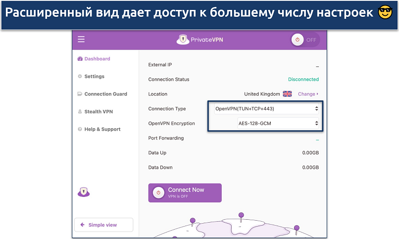Open the hamburger menu icon

[81, 40]
